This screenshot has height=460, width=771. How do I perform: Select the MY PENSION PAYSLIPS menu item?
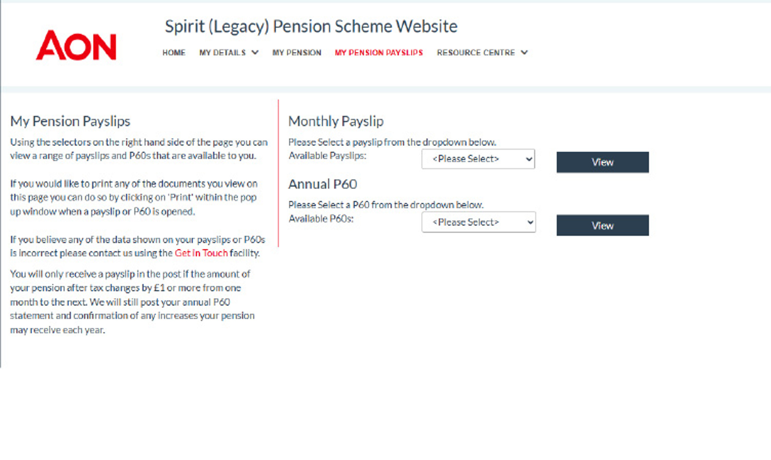tap(379, 53)
